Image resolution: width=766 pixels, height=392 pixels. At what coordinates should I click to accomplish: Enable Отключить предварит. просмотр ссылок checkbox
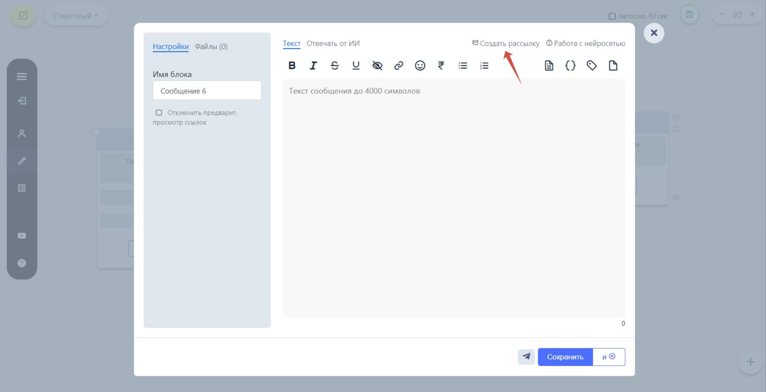click(159, 113)
